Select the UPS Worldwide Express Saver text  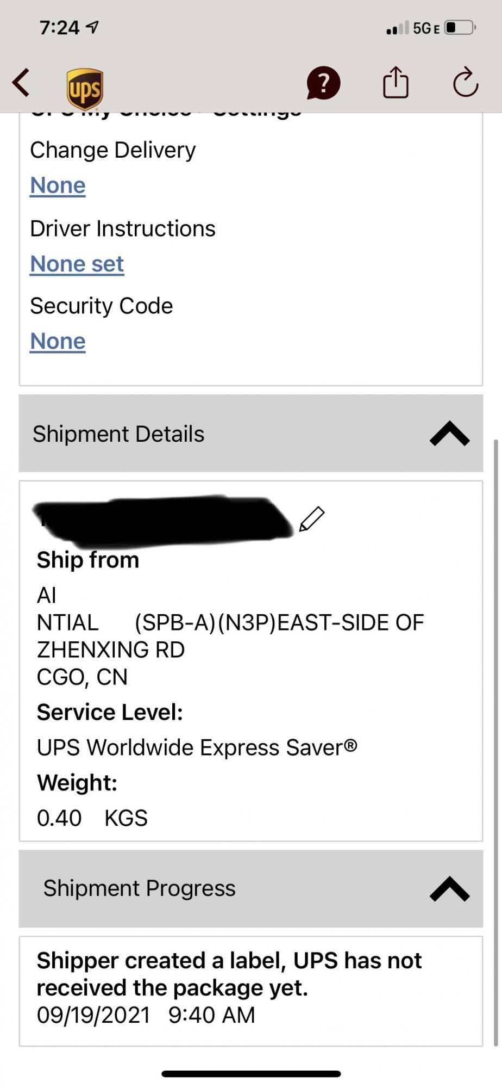coord(197,747)
